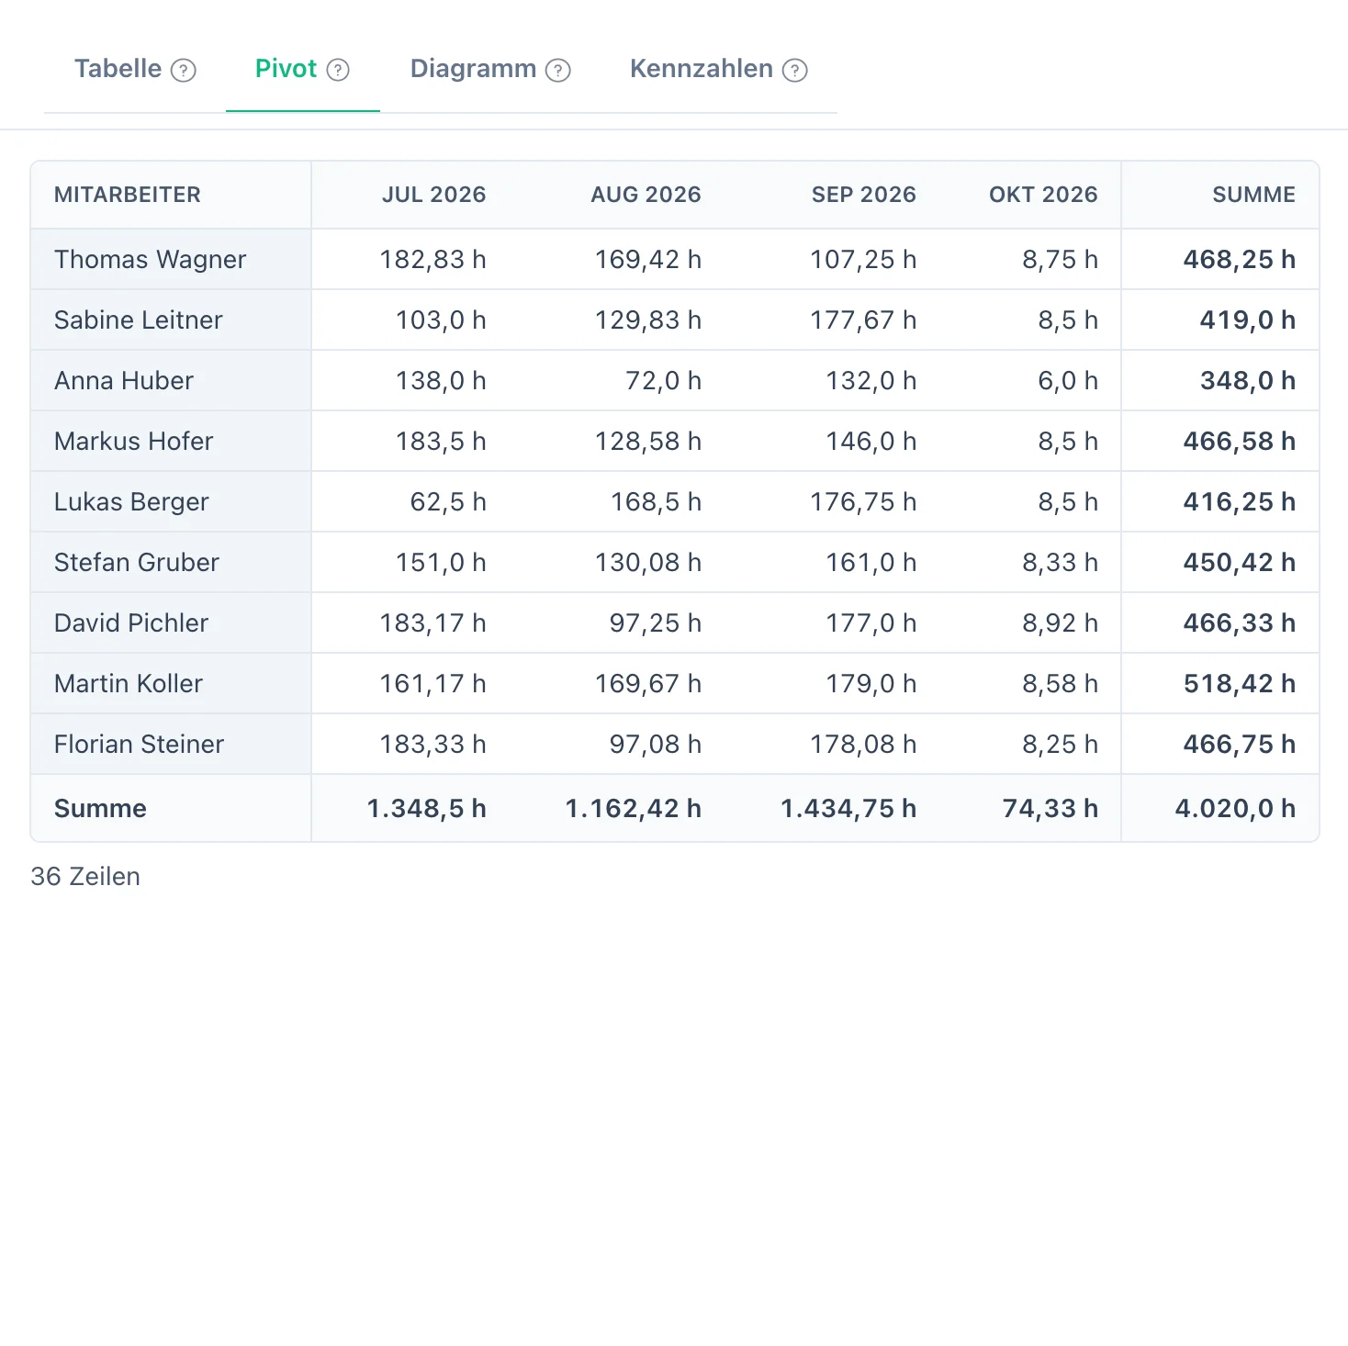
Task: Click help icon next to Tabelle
Action: tap(184, 70)
